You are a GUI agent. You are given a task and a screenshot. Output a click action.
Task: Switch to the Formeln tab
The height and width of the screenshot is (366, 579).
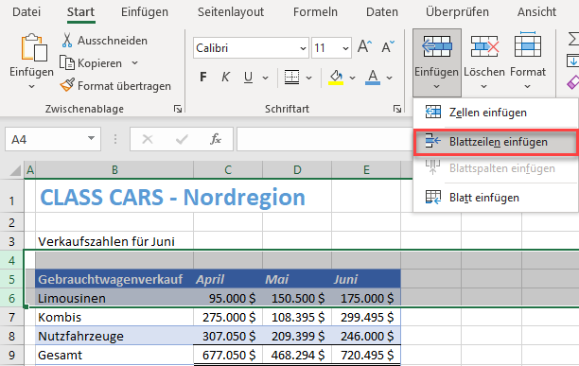(315, 12)
